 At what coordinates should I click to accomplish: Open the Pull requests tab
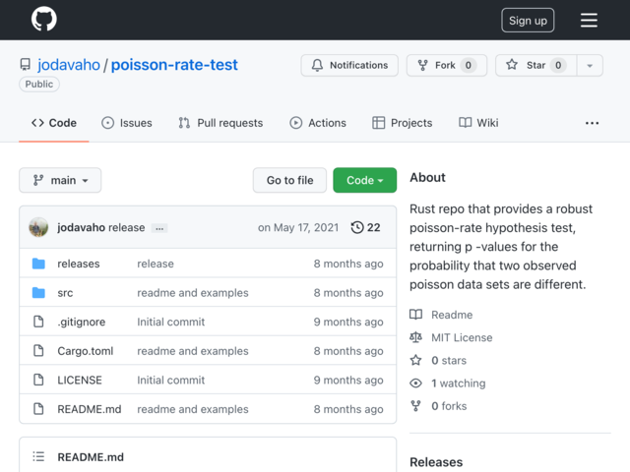[220, 123]
